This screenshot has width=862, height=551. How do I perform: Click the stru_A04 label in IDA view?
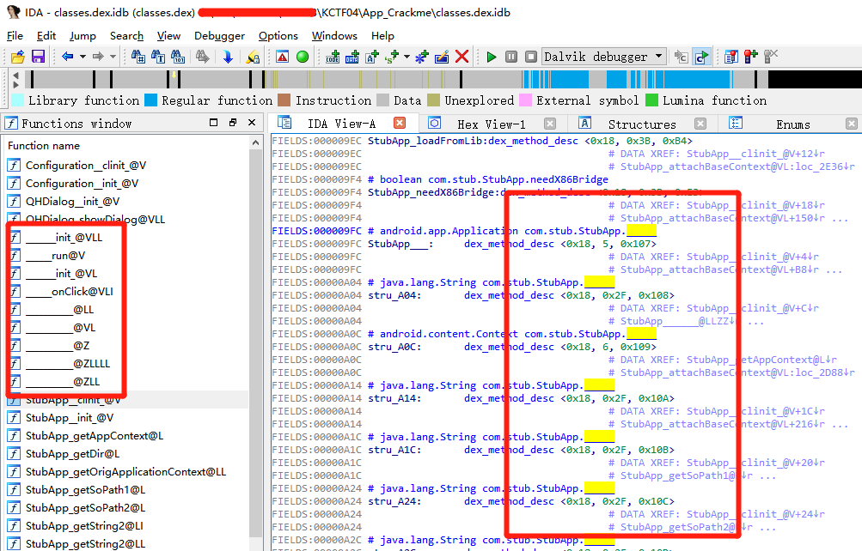pyautogui.click(x=394, y=295)
